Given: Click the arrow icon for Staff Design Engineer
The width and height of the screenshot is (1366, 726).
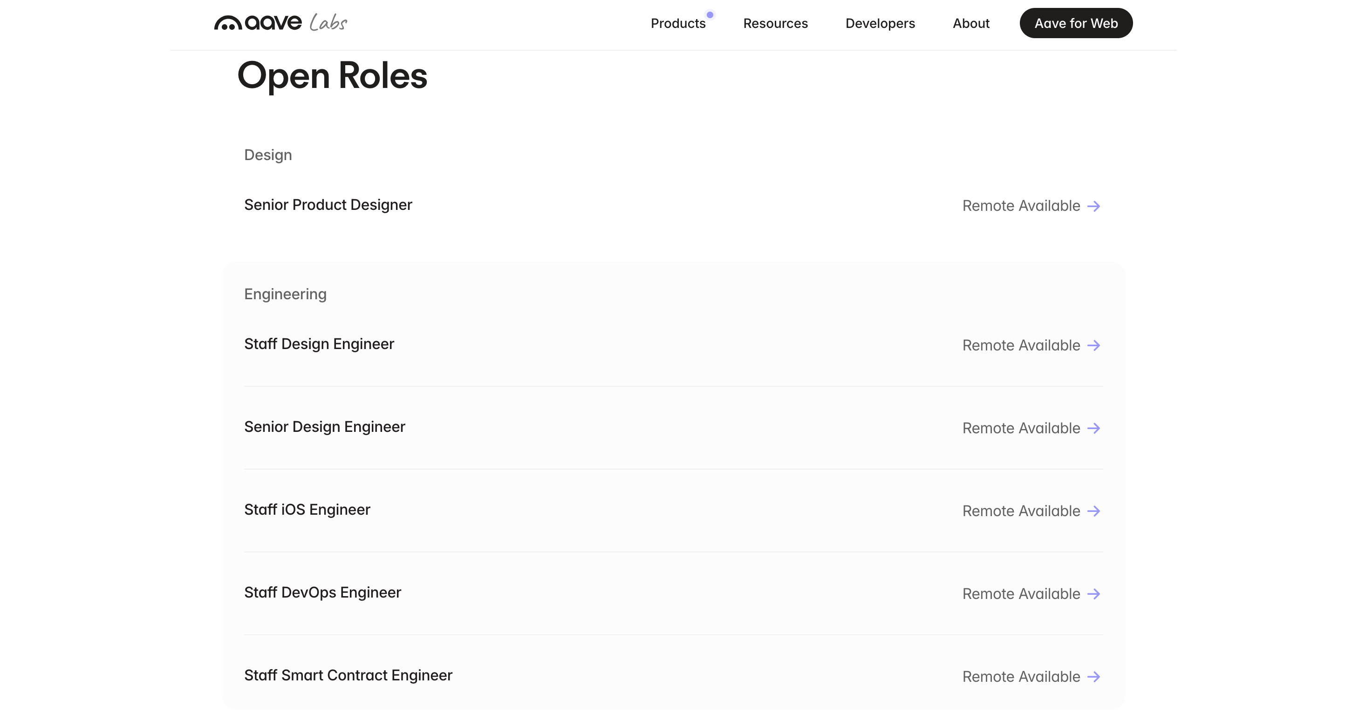Looking at the screenshot, I should click(1093, 345).
